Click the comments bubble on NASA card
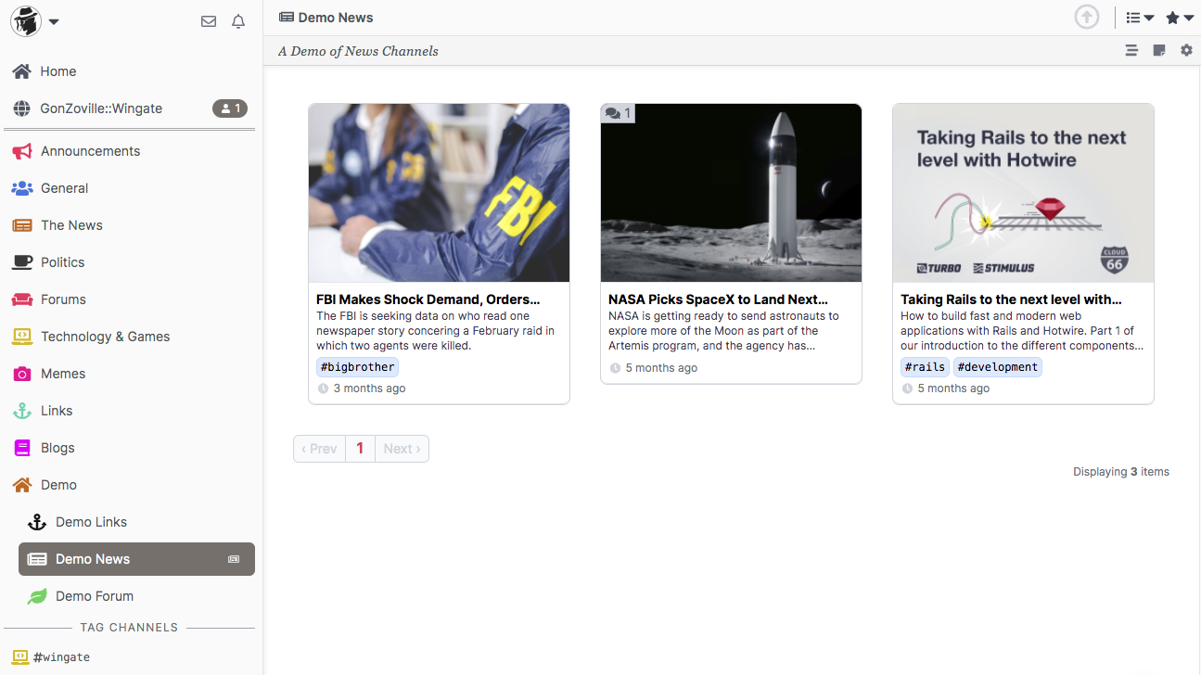The image size is (1201, 675). click(618, 114)
